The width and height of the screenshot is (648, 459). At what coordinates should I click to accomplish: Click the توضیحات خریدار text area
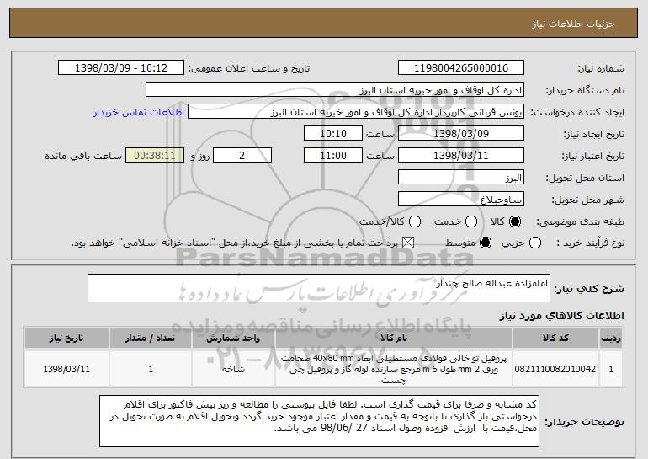tap(319, 421)
